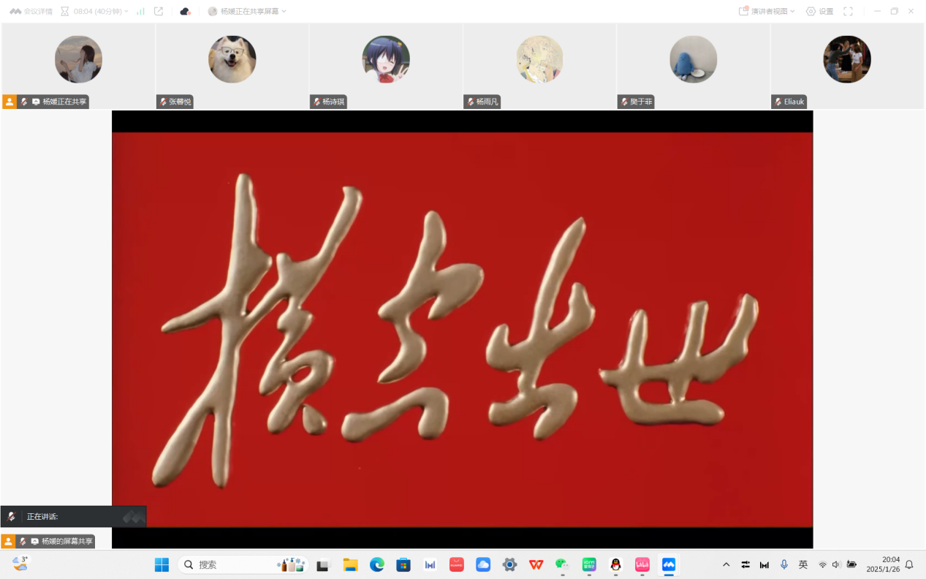
Task: Toggle the microphone icon in system tray
Action: (x=784, y=564)
